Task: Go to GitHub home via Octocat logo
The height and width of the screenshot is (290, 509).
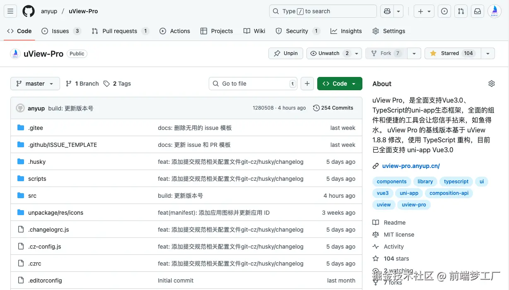Action: 29,11
